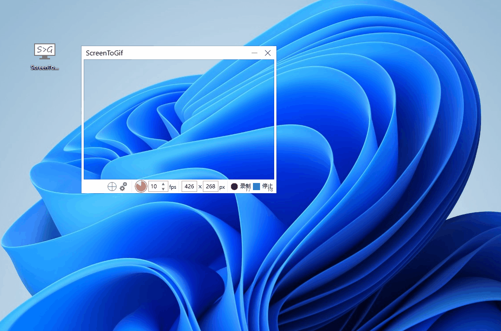Click the height field showing 268
501x331 pixels.
210,186
